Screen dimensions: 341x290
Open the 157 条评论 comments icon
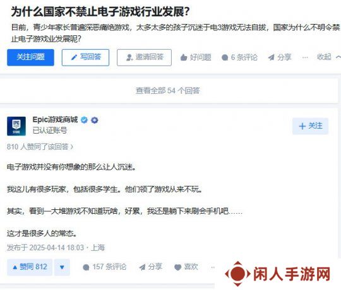coord(86,267)
